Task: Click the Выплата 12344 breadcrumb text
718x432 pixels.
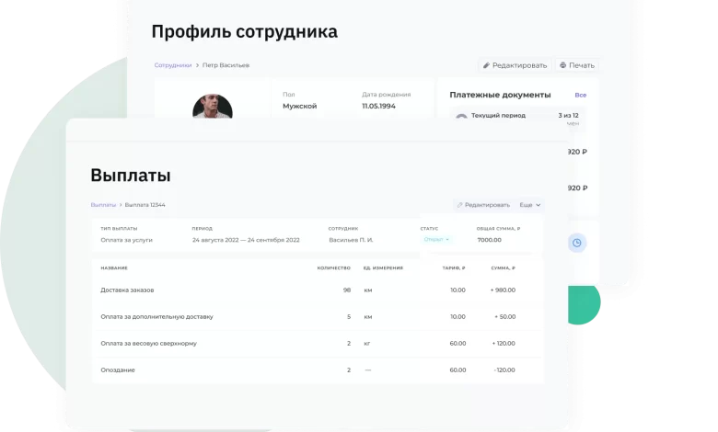Action: pyautogui.click(x=145, y=205)
